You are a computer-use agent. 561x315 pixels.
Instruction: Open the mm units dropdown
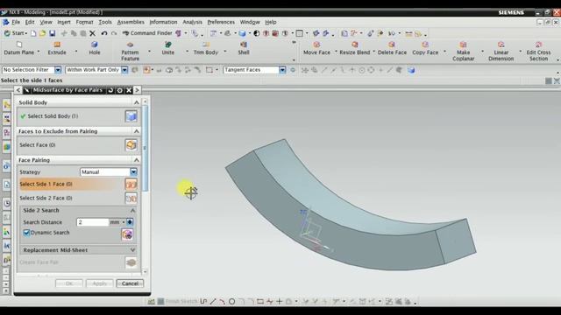(x=117, y=222)
